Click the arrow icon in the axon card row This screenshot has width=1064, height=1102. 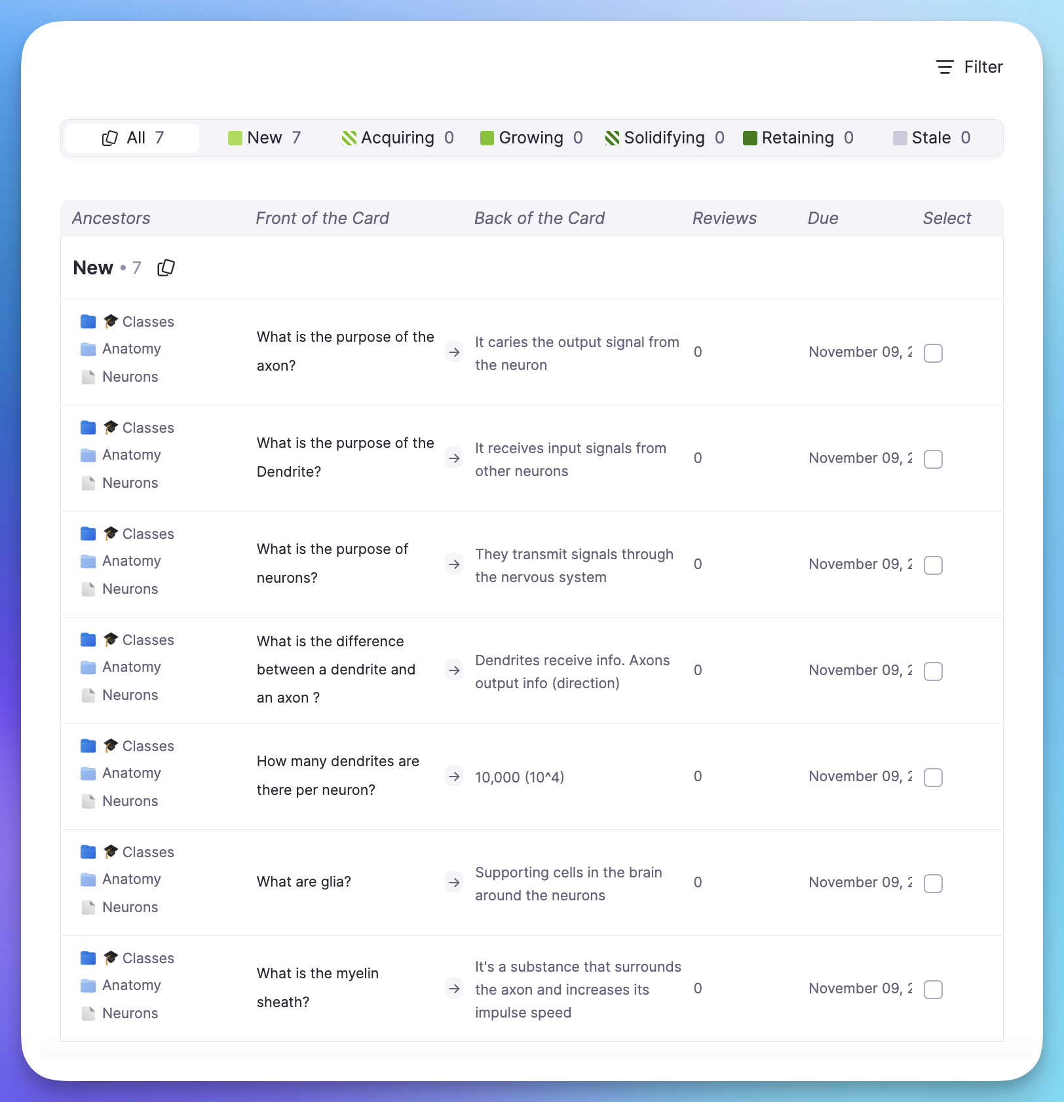454,352
